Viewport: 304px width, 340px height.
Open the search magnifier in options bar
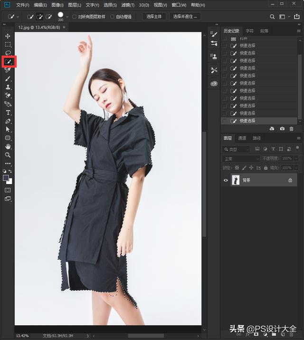click(272, 17)
